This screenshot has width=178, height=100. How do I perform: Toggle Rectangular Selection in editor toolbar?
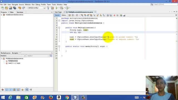point(94,15)
